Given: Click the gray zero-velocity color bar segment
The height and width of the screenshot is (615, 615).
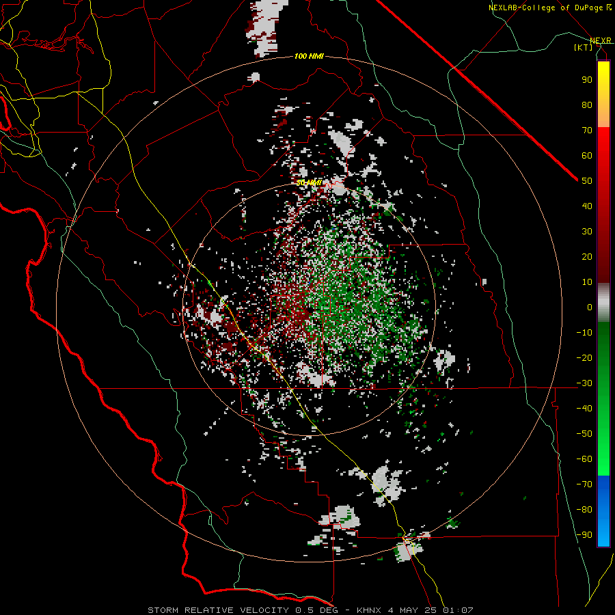Looking at the screenshot, I should point(603,303).
